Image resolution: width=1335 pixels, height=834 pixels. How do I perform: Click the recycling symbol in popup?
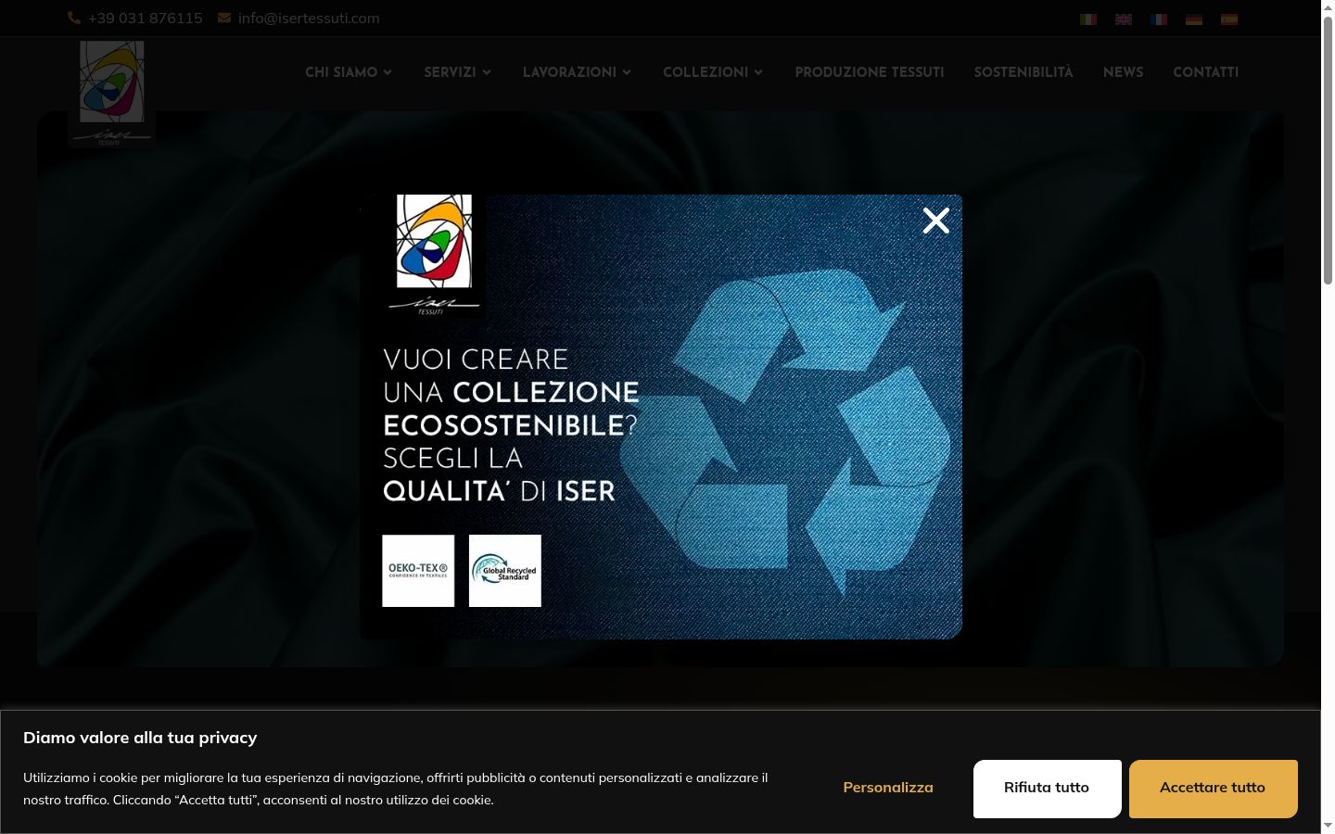784,431
